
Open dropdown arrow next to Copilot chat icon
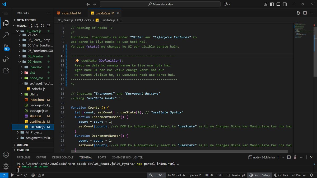pos(230,4)
